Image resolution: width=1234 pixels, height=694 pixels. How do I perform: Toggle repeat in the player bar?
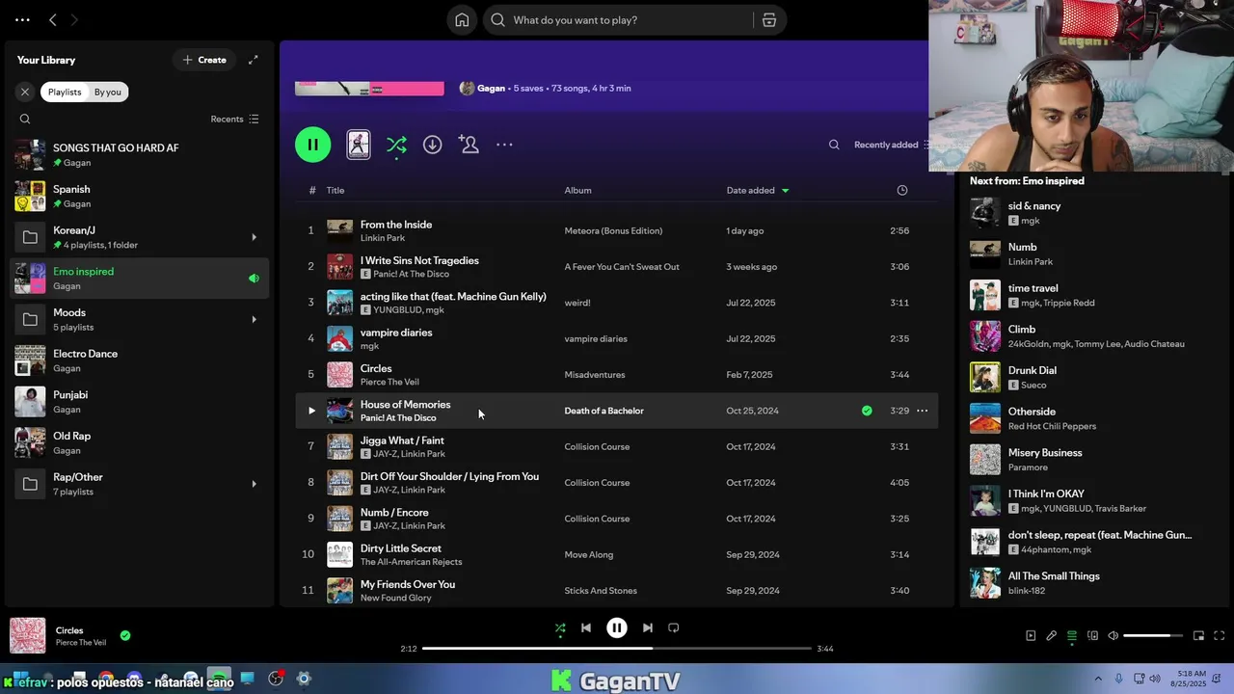coord(674,627)
